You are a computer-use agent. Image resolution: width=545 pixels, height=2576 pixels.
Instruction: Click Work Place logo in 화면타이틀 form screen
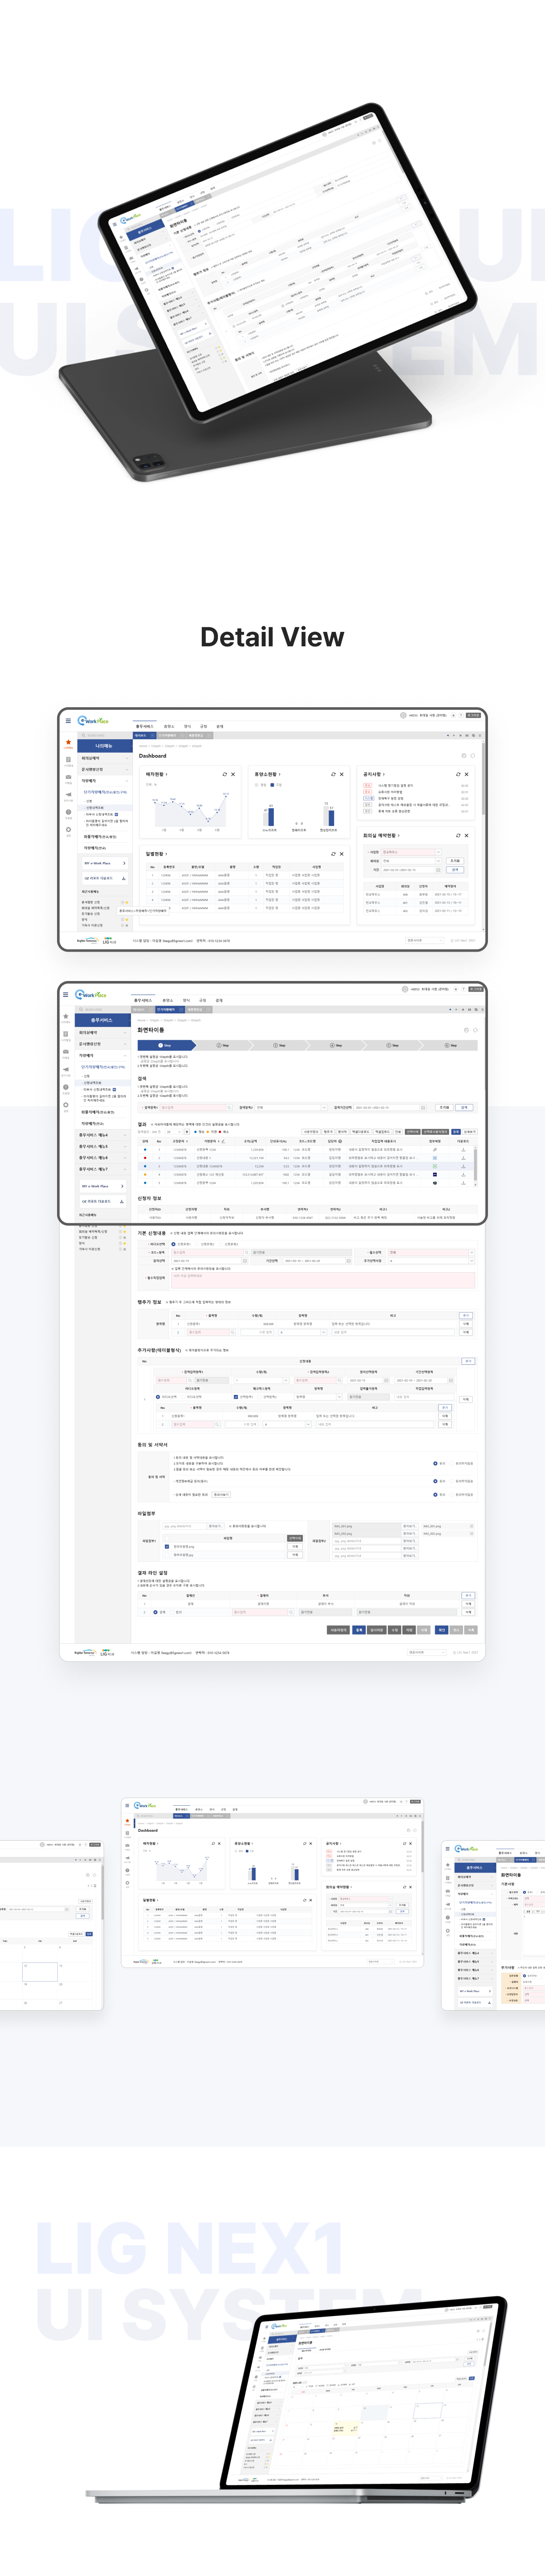(x=92, y=995)
